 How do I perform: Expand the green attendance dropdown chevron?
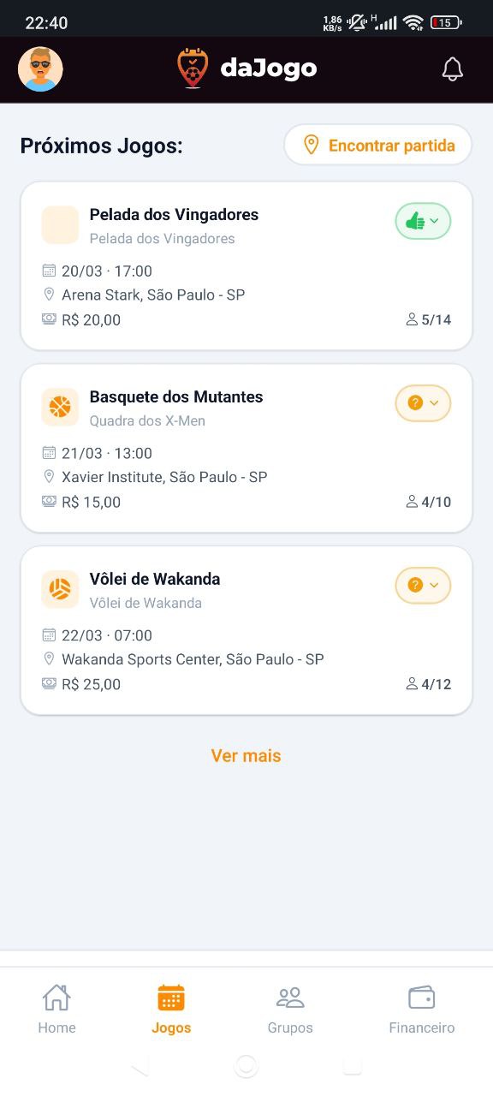point(433,221)
